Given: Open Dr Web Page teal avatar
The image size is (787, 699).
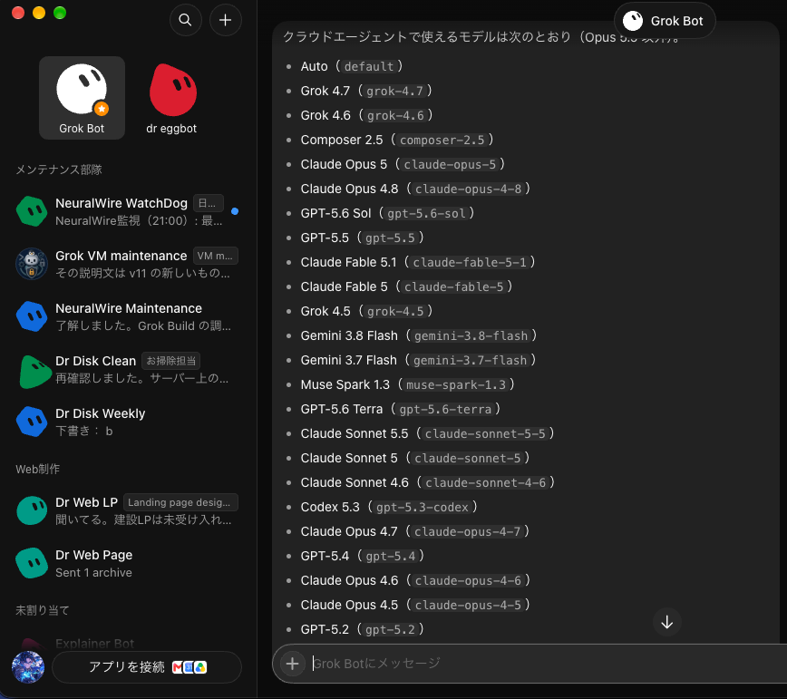Looking at the screenshot, I should [x=32, y=563].
